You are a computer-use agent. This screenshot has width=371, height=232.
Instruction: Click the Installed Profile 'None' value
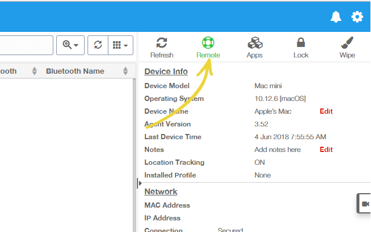coord(263,175)
